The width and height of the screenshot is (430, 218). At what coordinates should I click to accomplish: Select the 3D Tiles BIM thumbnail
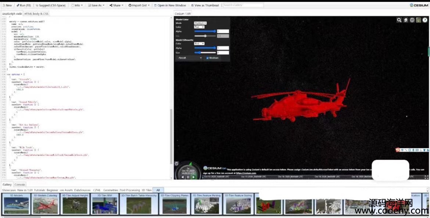click(104, 204)
